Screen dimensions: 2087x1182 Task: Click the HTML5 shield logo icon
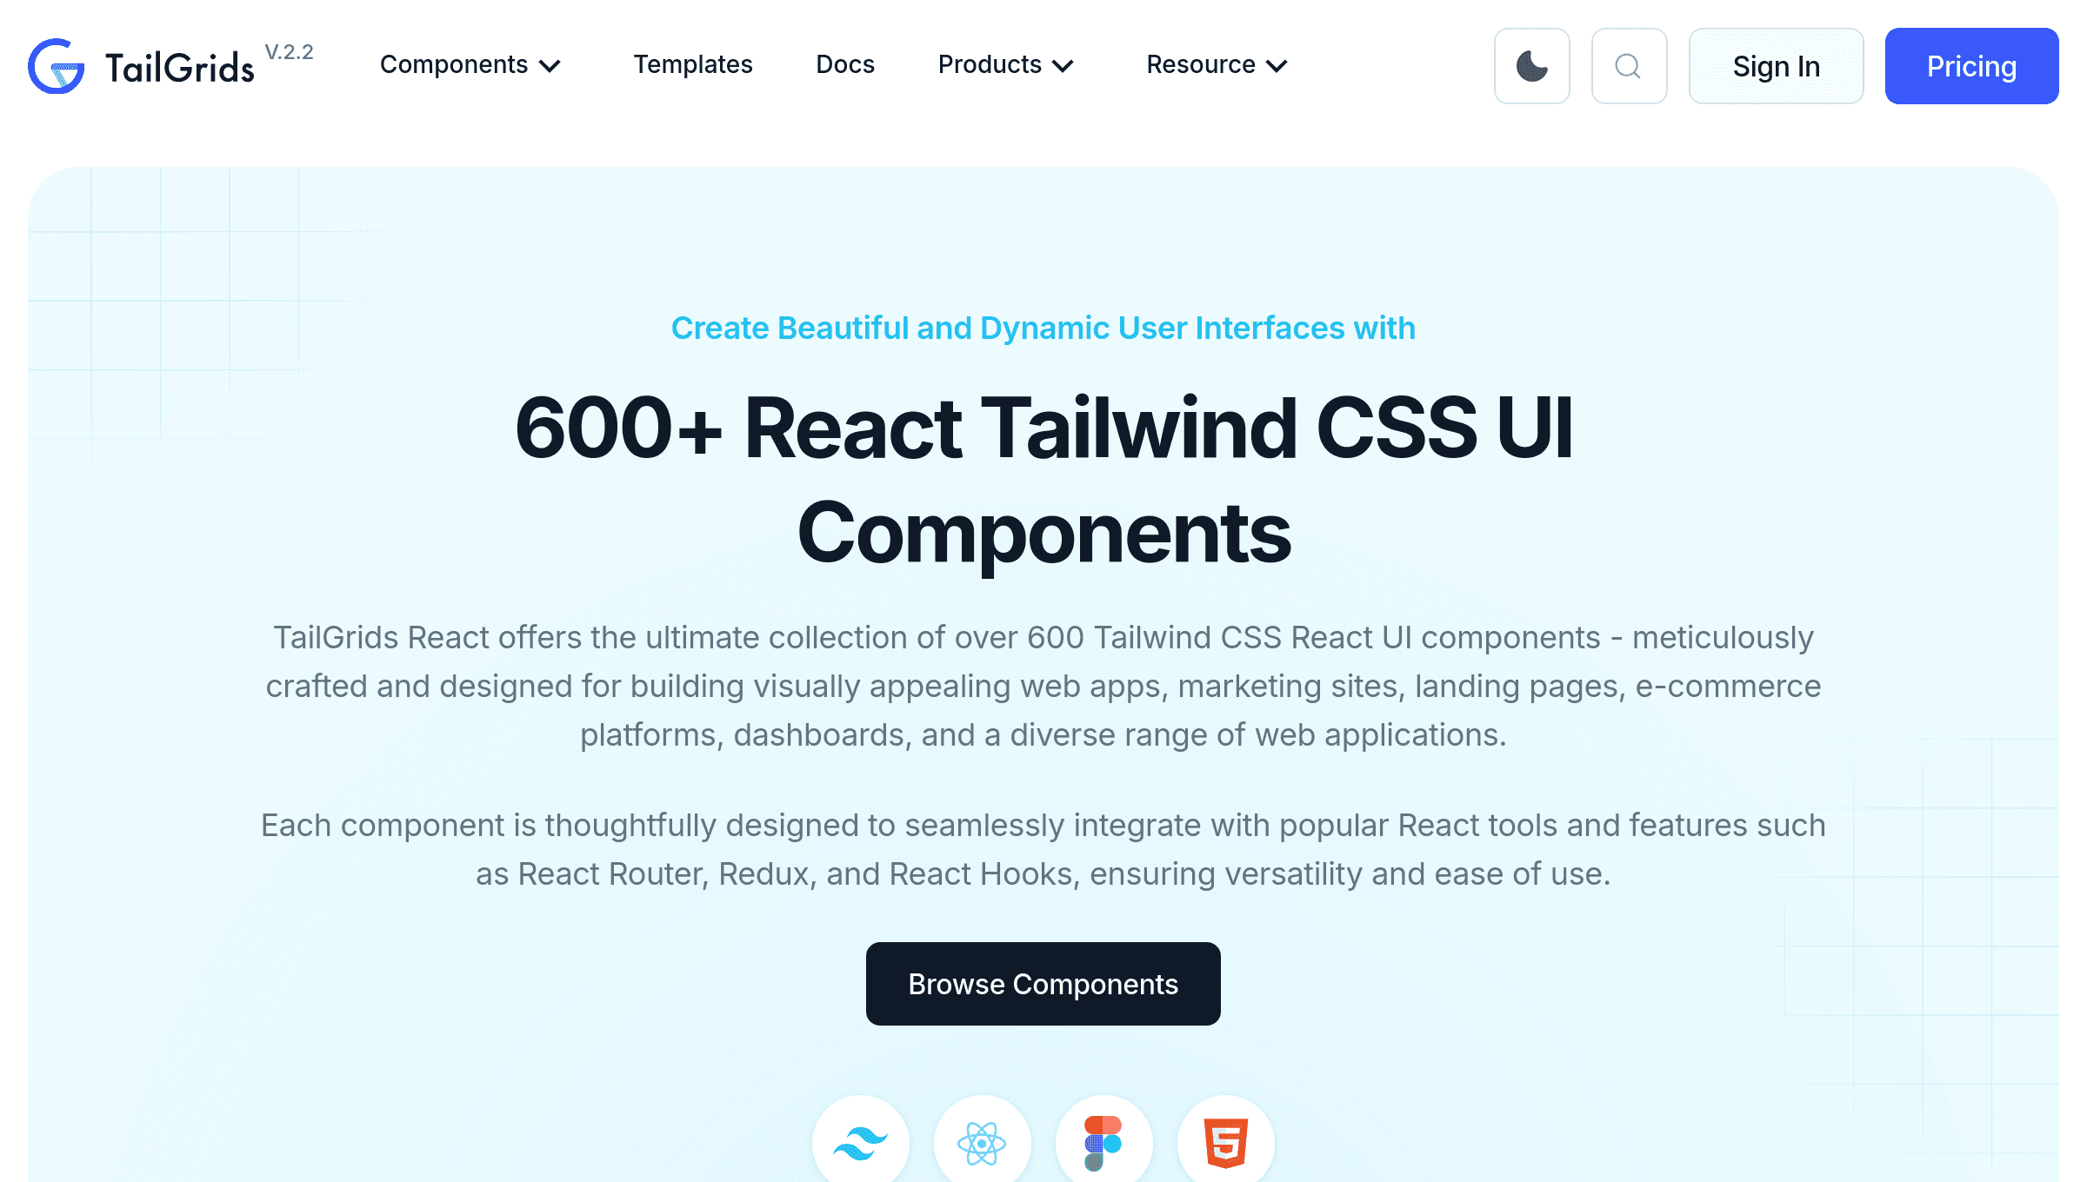tap(1226, 1142)
